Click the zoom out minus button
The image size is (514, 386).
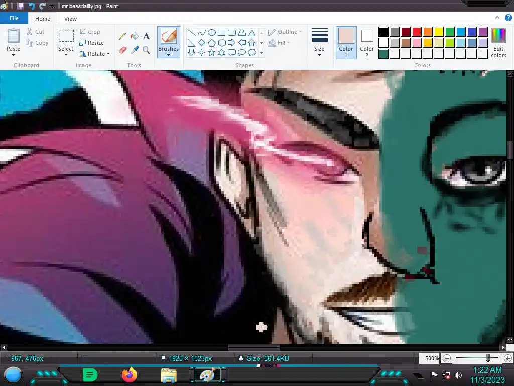pos(446,358)
